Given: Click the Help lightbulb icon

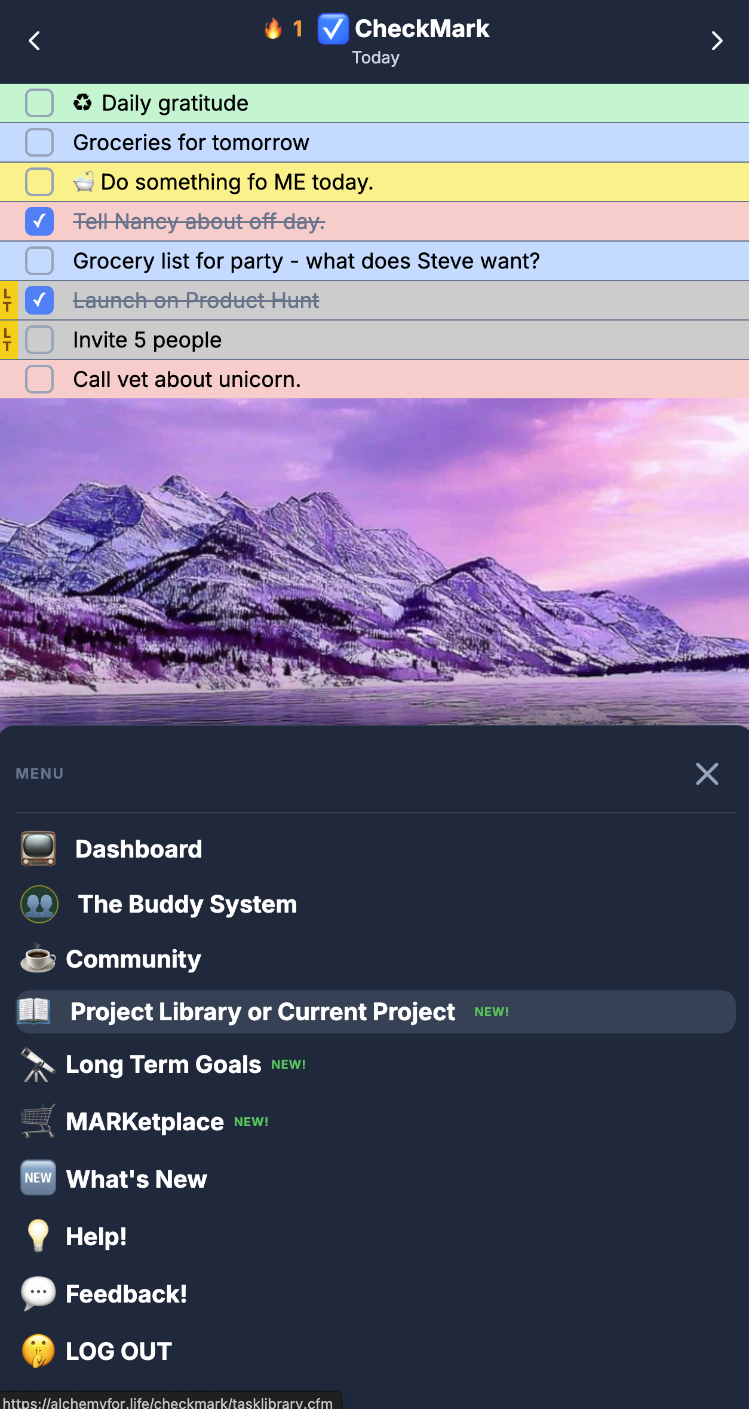Looking at the screenshot, I should click(x=38, y=1236).
